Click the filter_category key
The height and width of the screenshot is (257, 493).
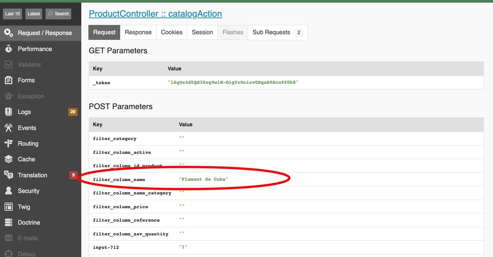(x=114, y=139)
